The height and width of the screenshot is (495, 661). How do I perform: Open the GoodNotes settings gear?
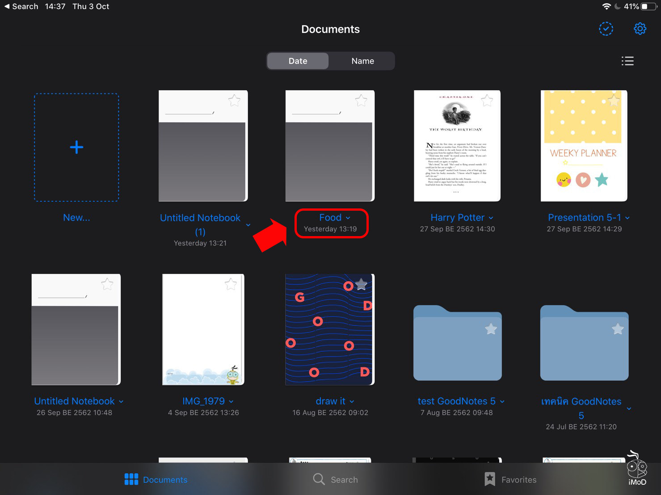pos(640,28)
